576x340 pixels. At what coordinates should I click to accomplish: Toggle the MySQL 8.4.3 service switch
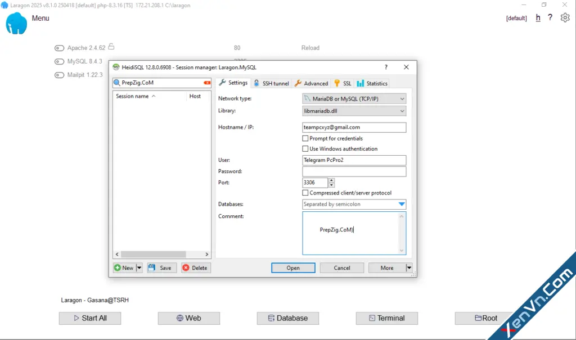[59, 62]
